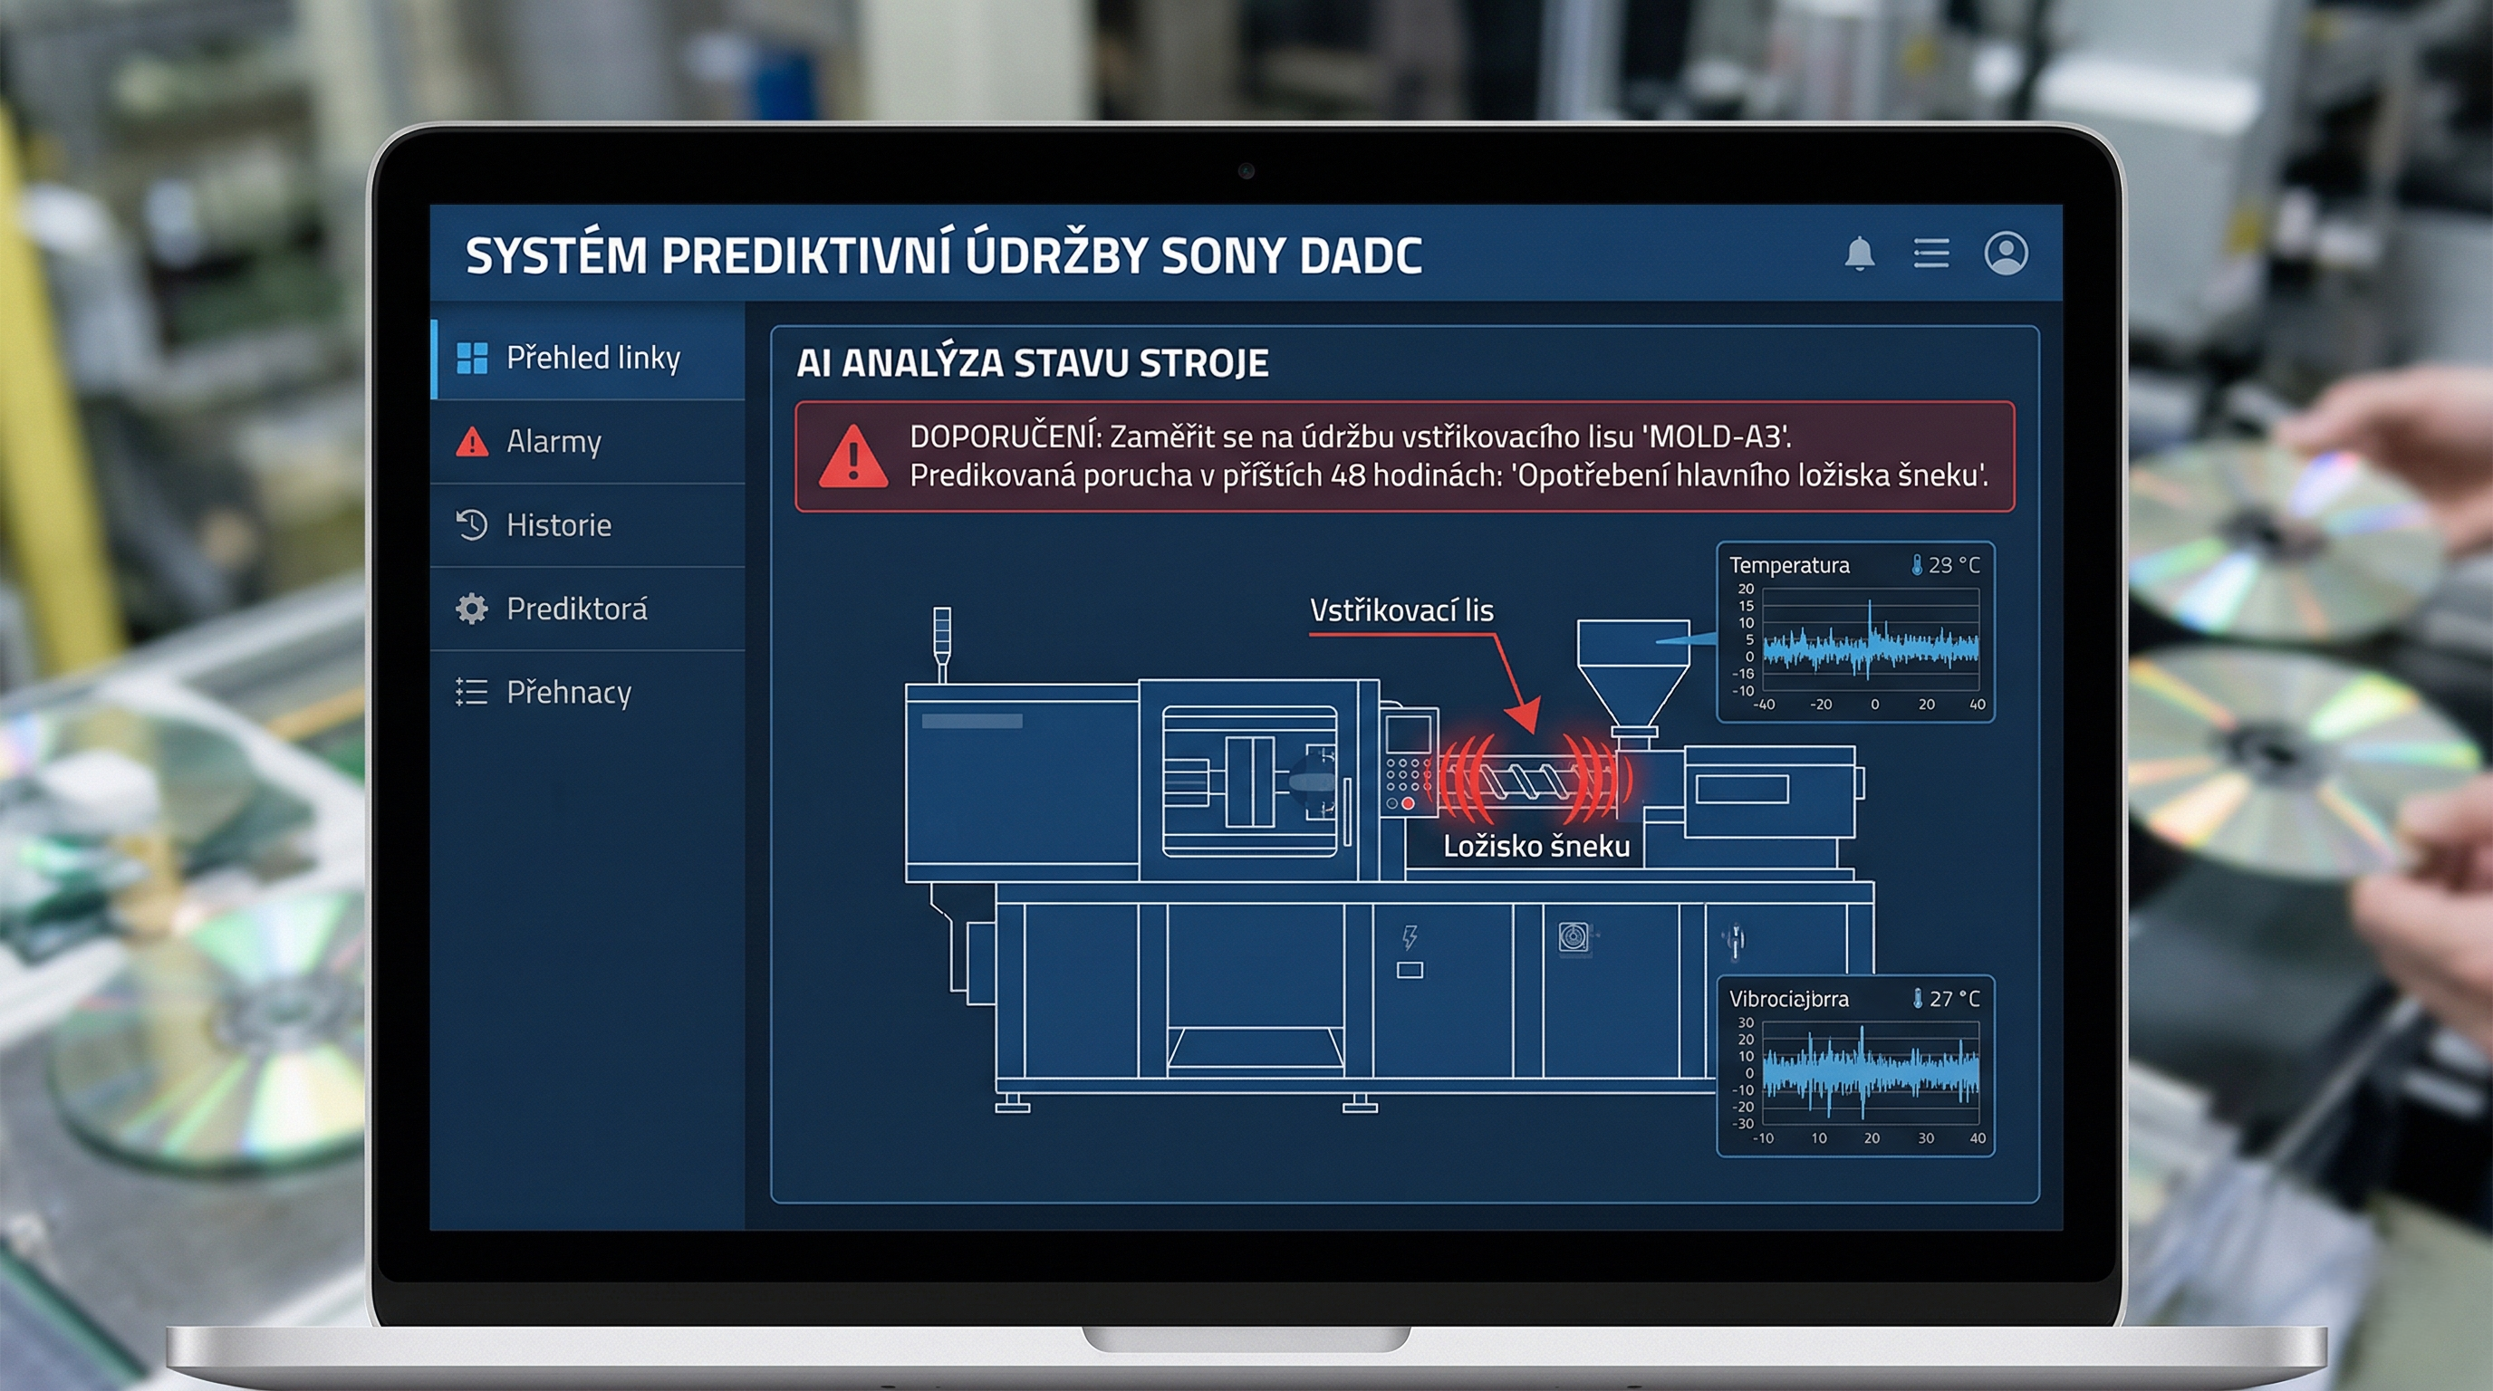Open the Prediktorá menu item

click(589, 609)
